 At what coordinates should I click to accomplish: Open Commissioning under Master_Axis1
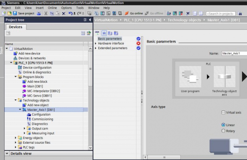[x=42, y=119]
